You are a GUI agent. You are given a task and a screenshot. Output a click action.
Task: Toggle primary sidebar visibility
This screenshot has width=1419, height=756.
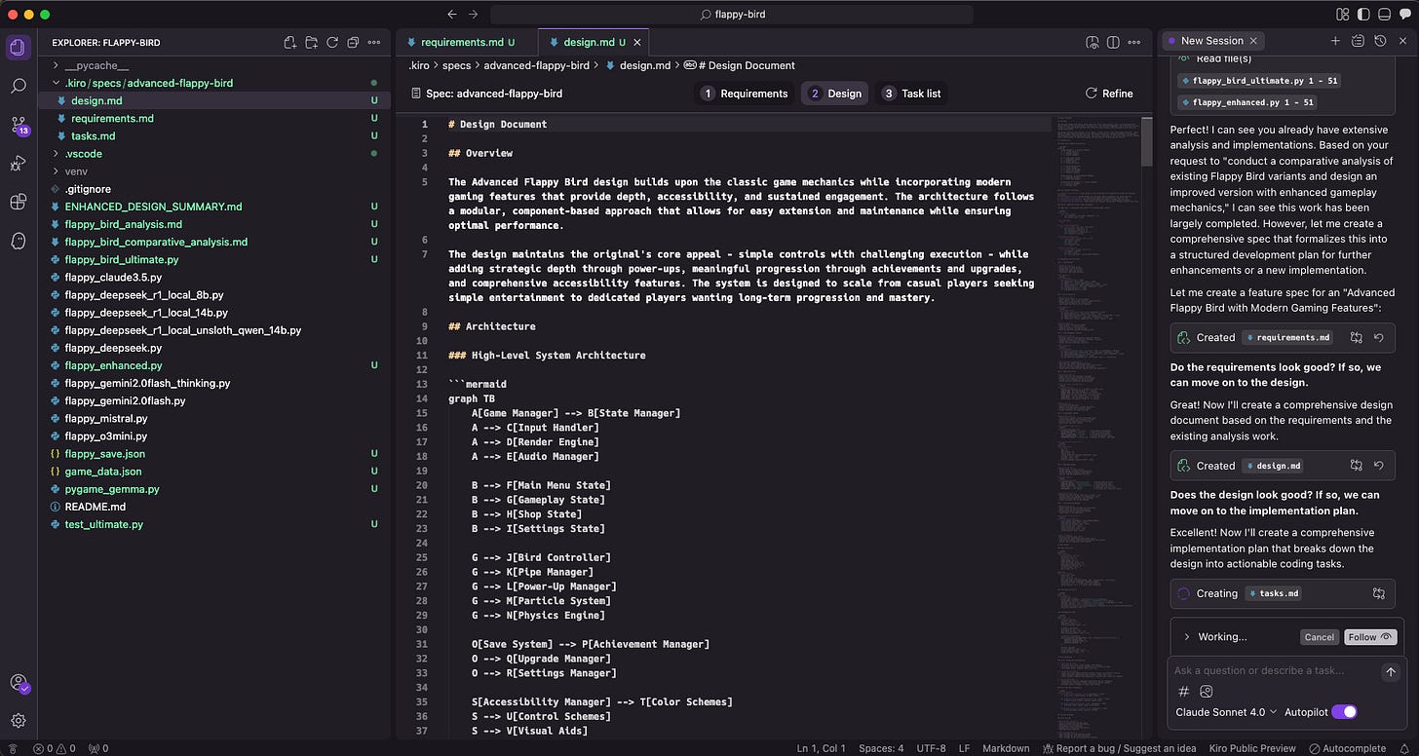[1363, 15]
